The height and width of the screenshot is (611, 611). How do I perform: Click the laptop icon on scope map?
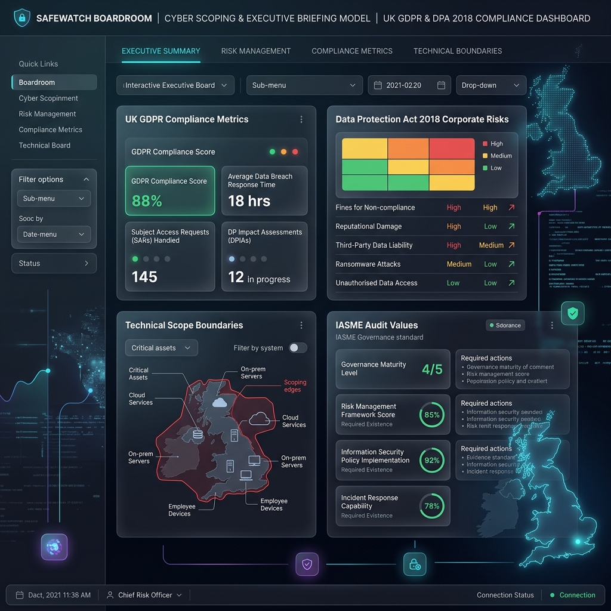pos(246,476)
